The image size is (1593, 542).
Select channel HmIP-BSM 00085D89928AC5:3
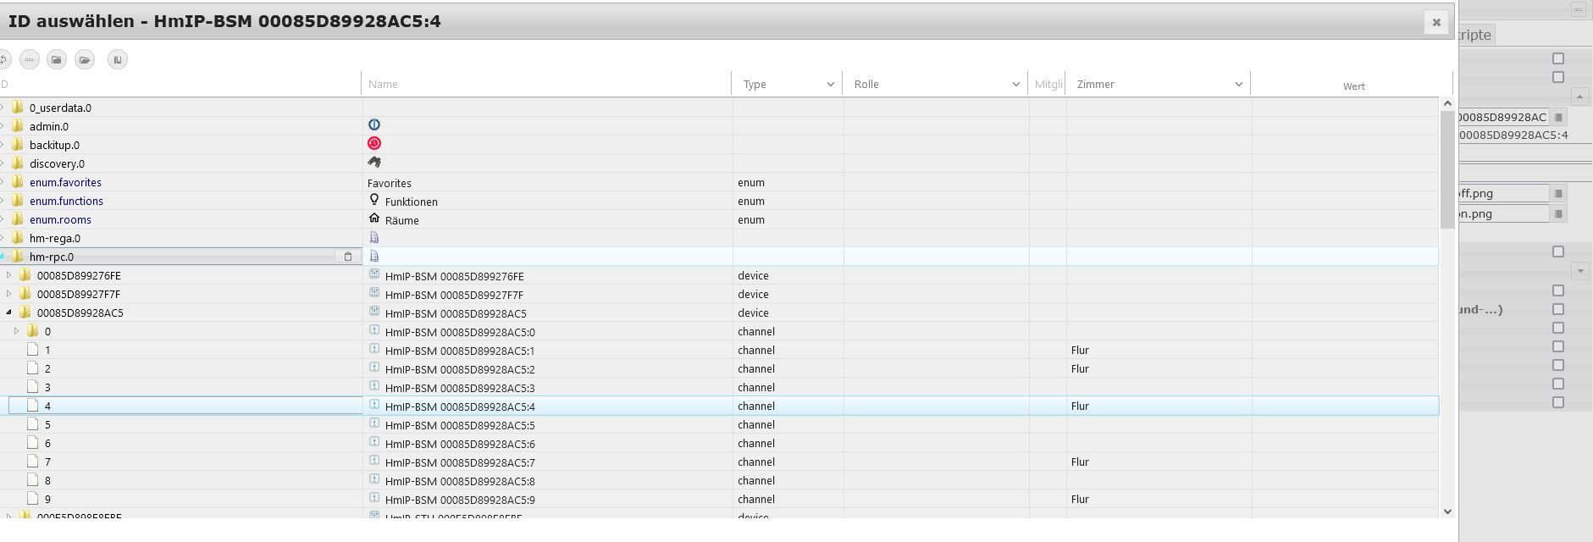(x=719, y=387)
